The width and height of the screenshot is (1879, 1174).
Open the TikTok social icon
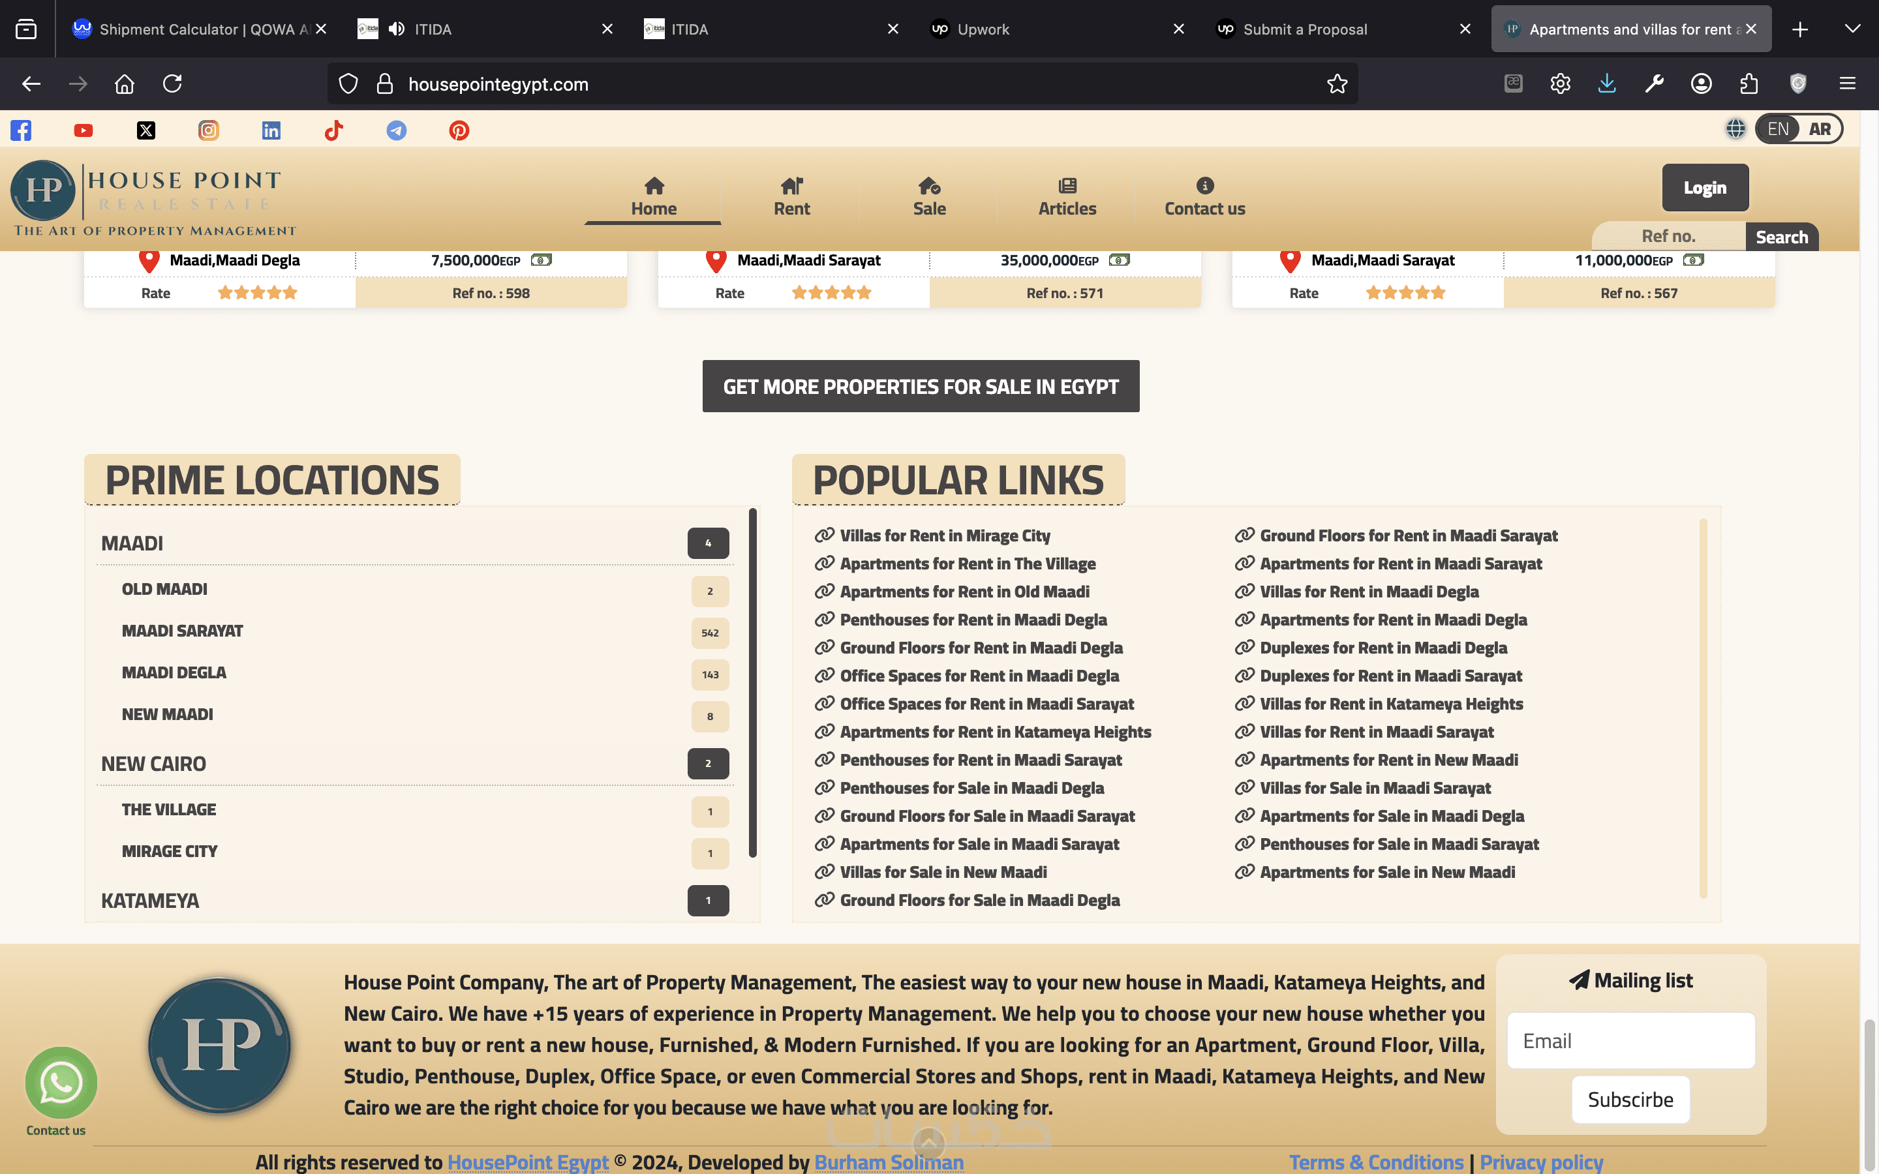(x=334, y=130)
